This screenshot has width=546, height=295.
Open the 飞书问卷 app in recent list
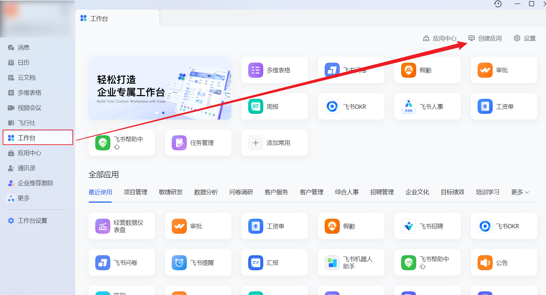click(121, 263)
